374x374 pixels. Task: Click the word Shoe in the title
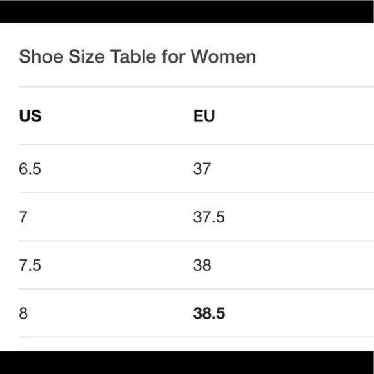tap(41, 57)
